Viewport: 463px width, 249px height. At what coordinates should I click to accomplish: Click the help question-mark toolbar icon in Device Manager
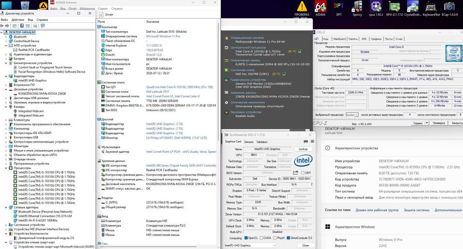click(x=22, y=26)
